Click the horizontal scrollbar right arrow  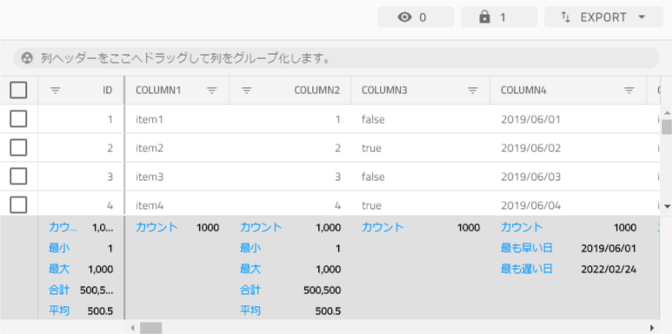coord(652,328)
